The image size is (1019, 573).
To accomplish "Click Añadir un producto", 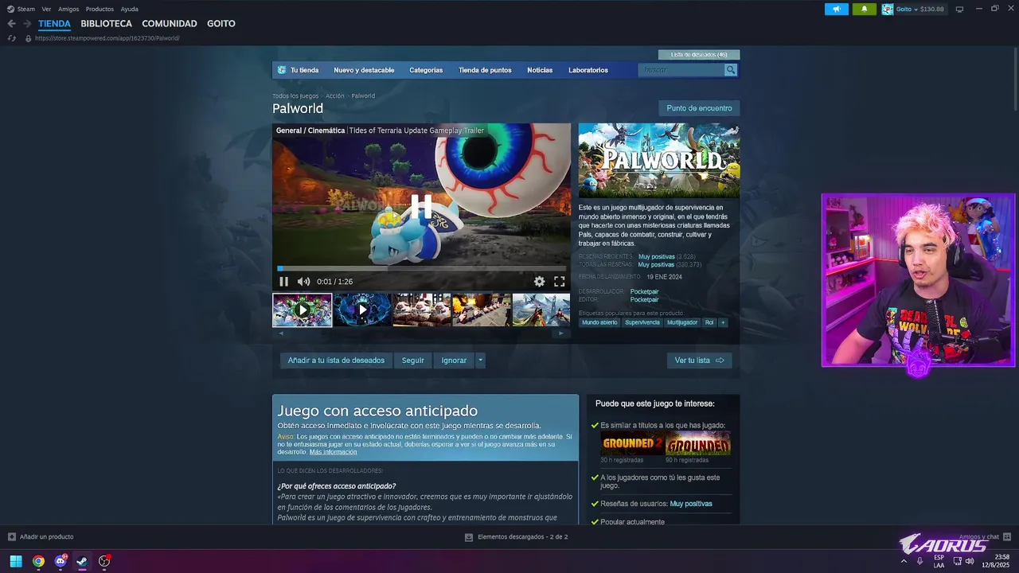I will (41, 537).
